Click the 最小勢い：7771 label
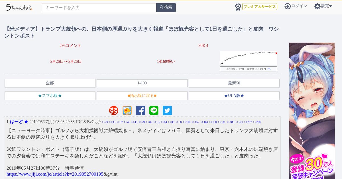The width and height of the screenshot is (342, 179). pos(235,69)
